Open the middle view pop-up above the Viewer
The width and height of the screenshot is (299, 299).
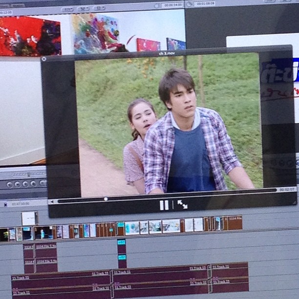point(84,9)
